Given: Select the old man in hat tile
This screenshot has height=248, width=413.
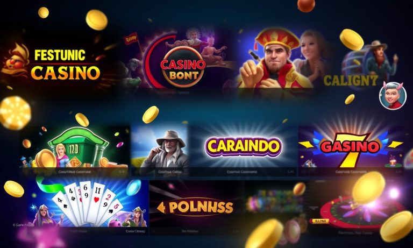Looking at the screenshot, I should pyautogui.click(x=160, y=149).
